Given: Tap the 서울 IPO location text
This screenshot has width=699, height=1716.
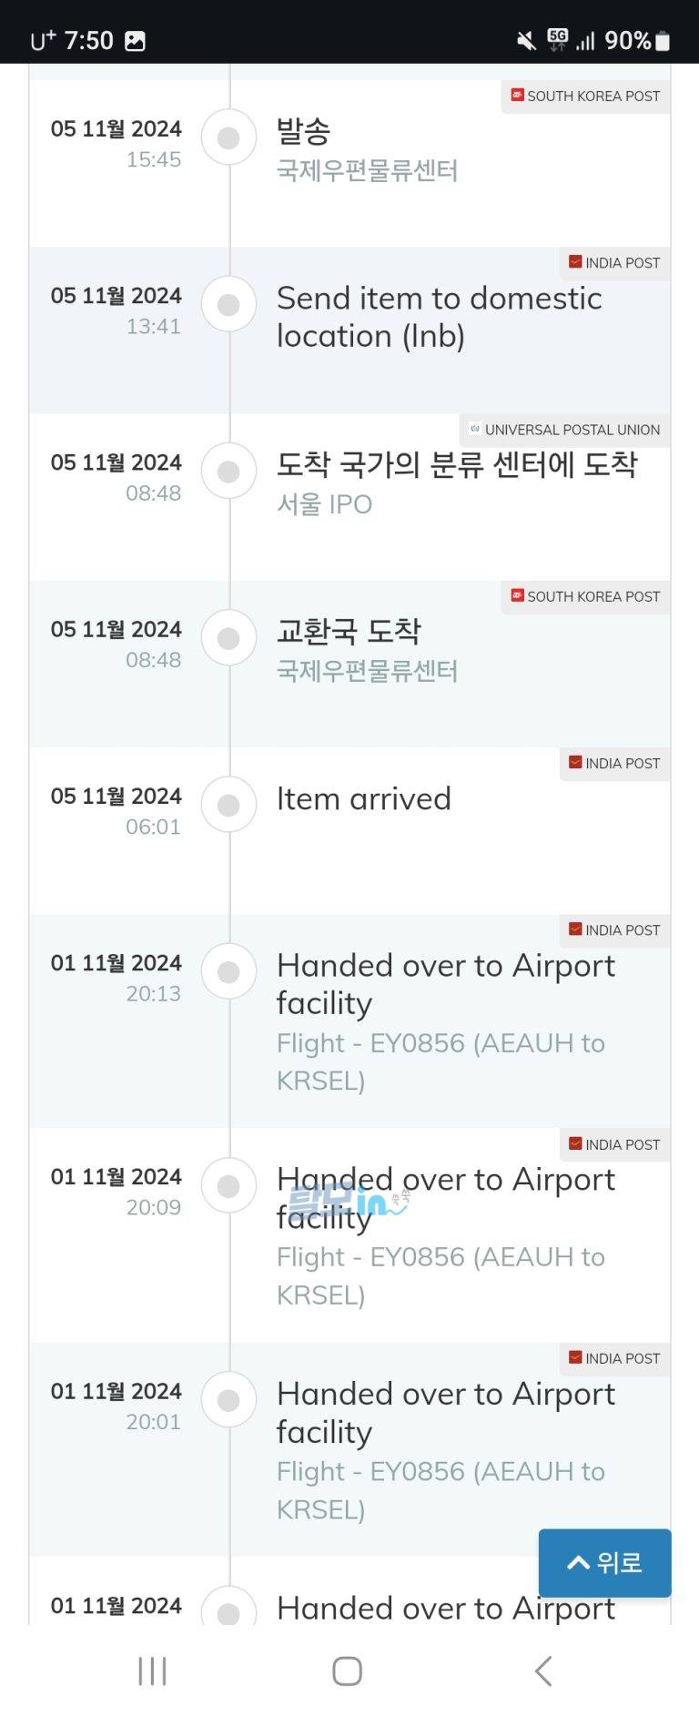Looking at the screenshot, I should [x=324, y=504].
